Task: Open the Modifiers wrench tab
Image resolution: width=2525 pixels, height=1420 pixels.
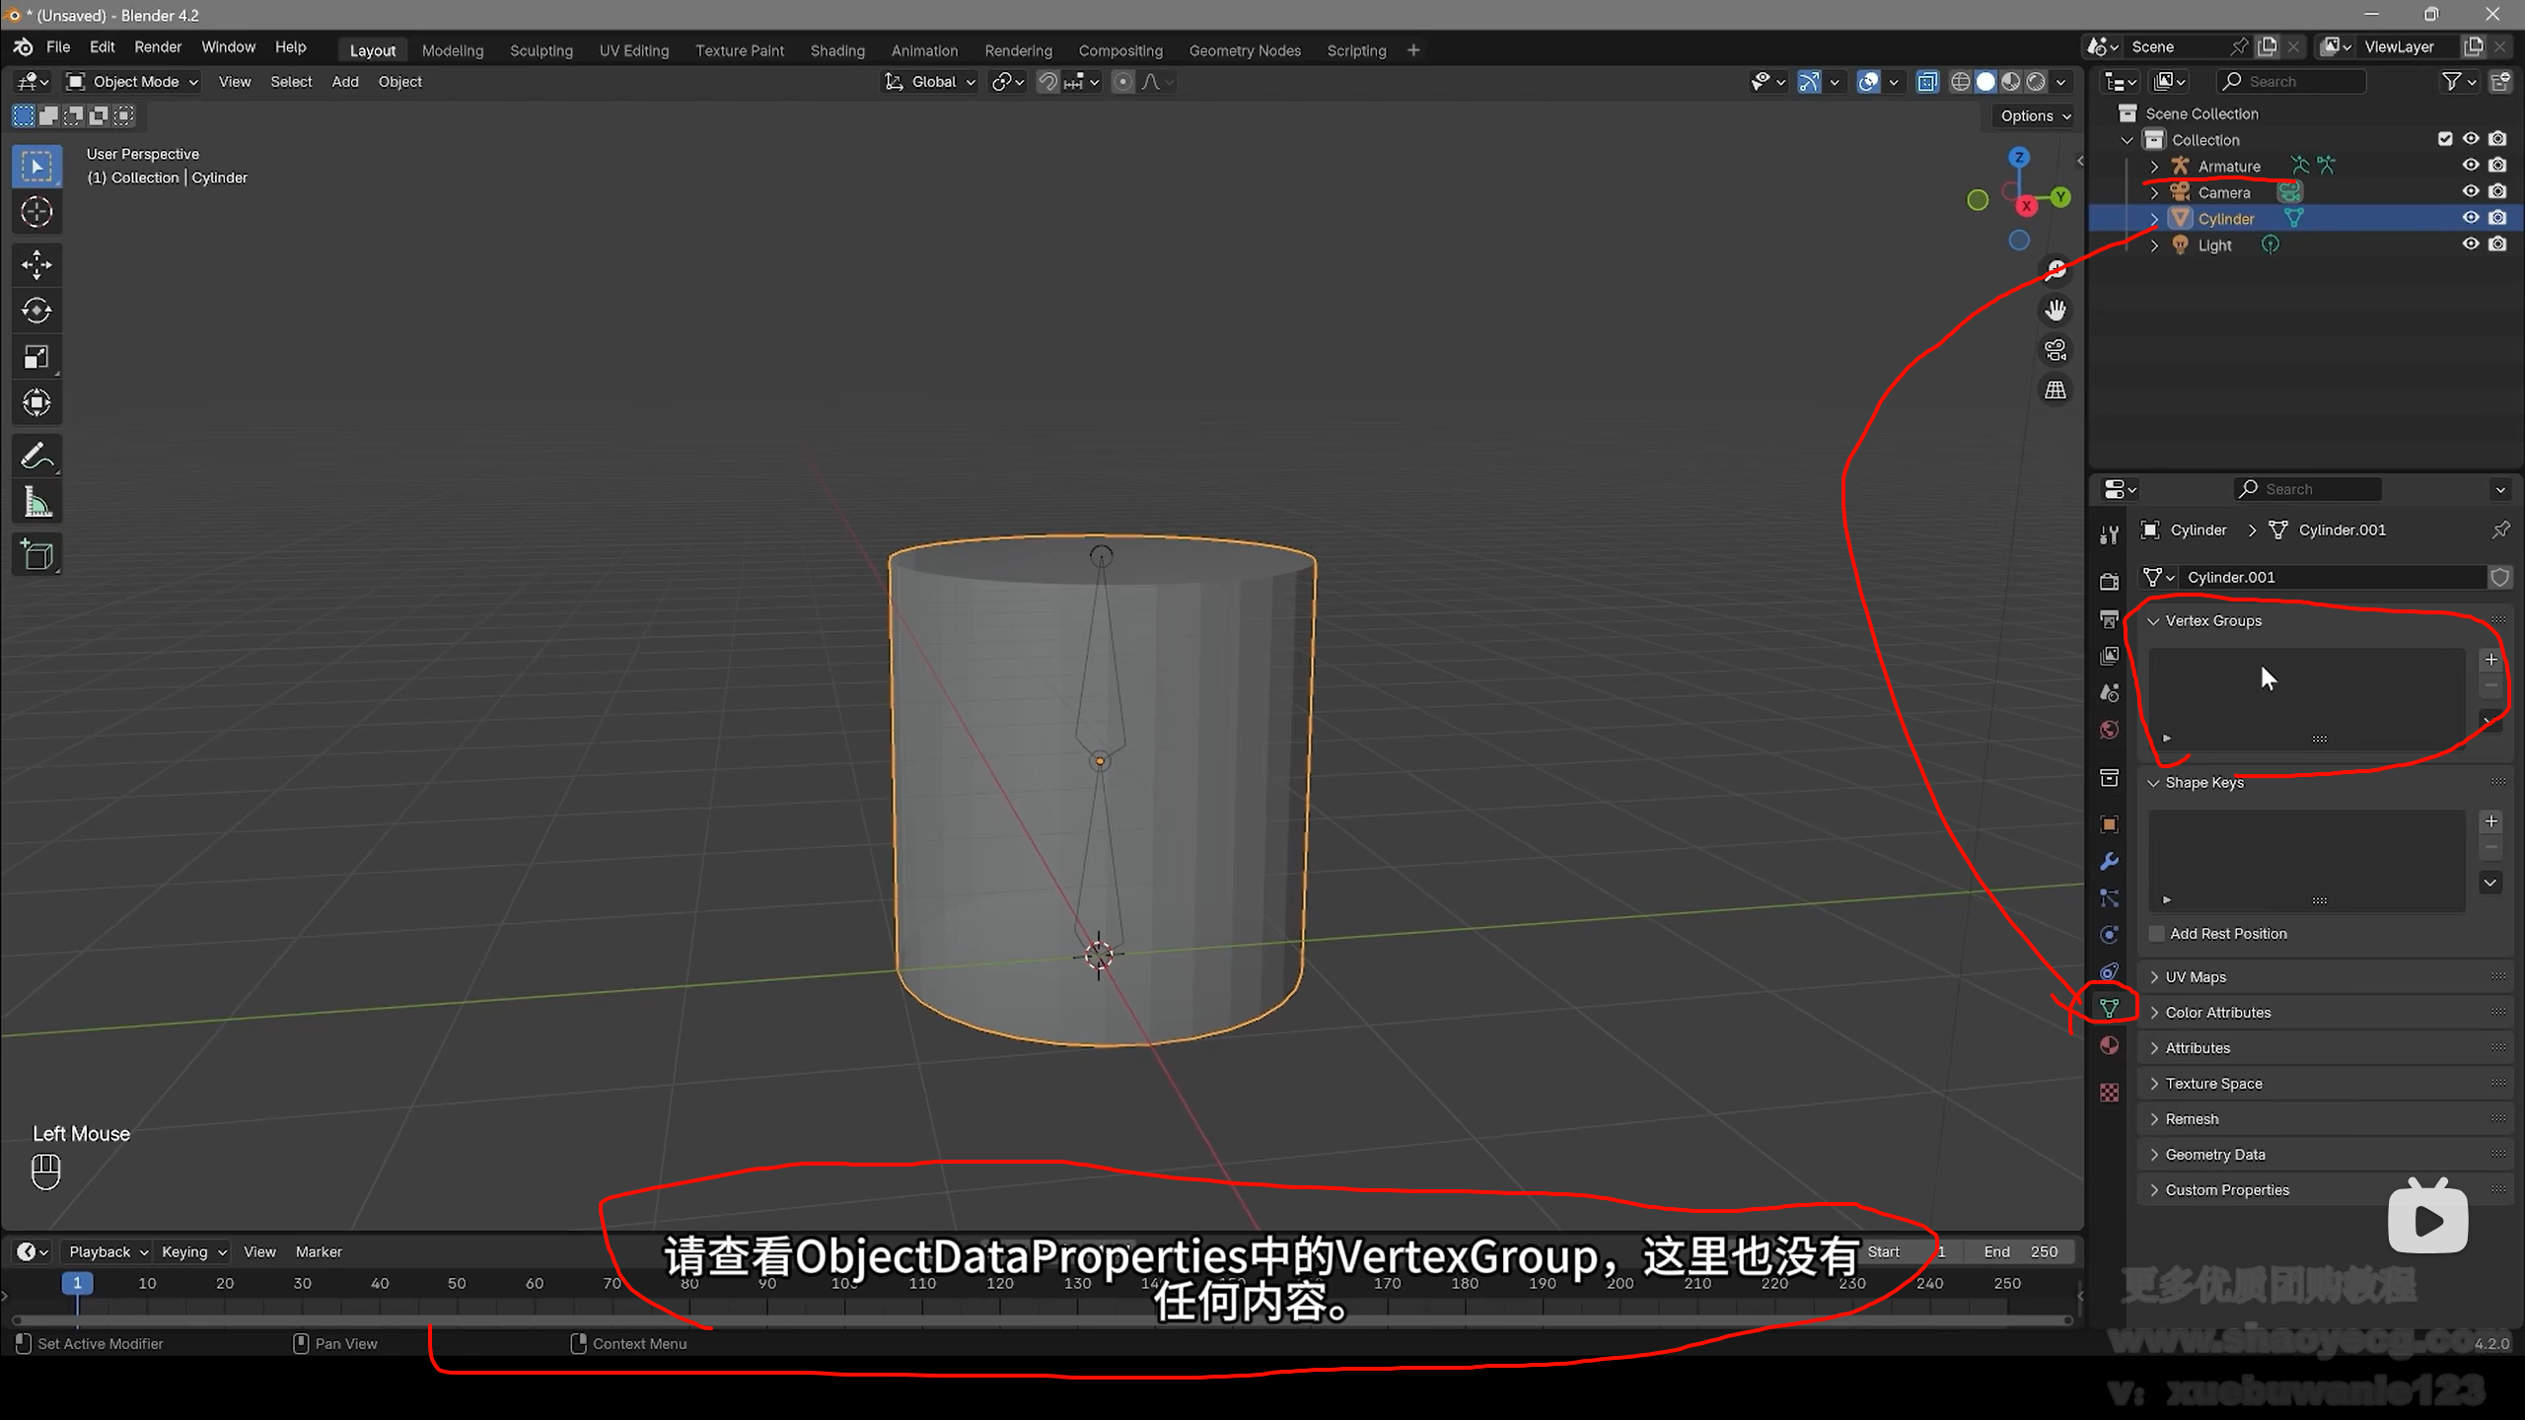Action: [2110, 861]
